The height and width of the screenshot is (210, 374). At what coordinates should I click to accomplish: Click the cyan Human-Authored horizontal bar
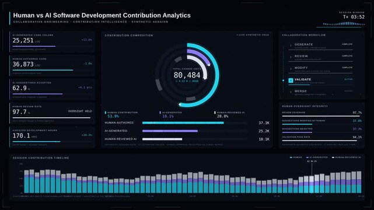click(183, 123)
